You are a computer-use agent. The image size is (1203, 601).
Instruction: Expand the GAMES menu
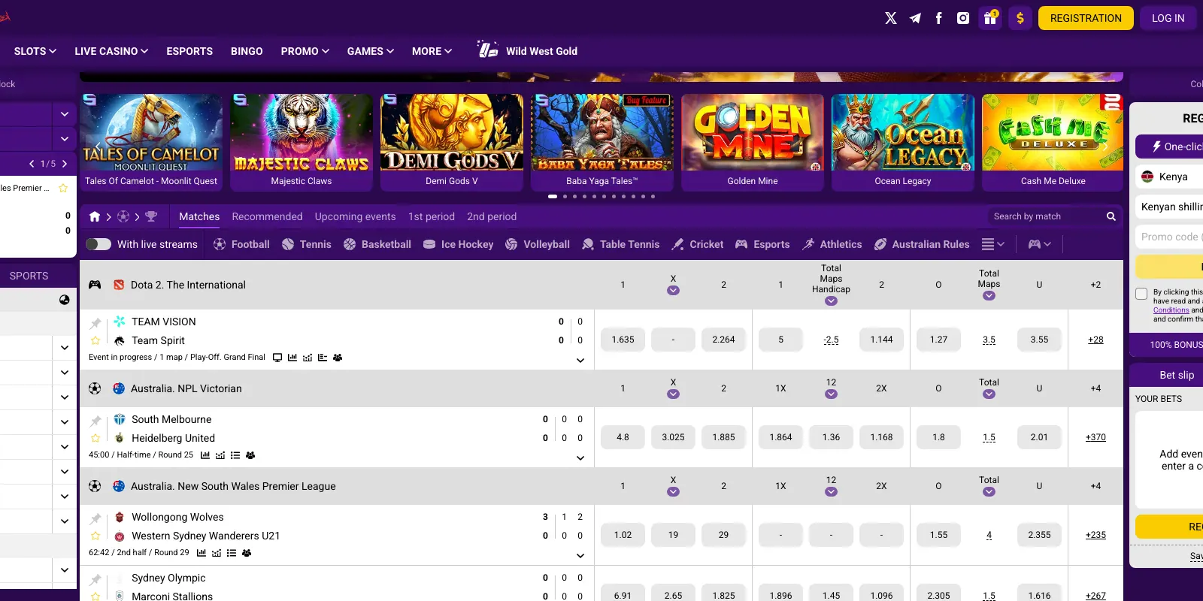[371, 51]
